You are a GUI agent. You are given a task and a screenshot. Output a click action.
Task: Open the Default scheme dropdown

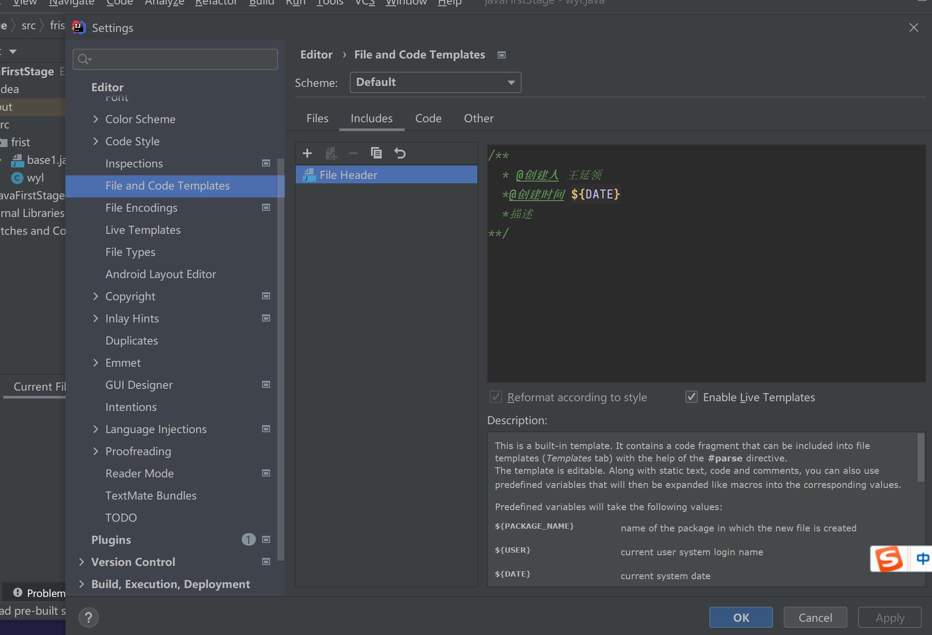[435, 81]
